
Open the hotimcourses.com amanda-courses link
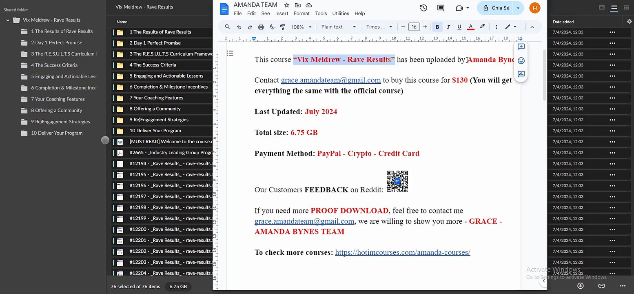[x=403, y=252]
